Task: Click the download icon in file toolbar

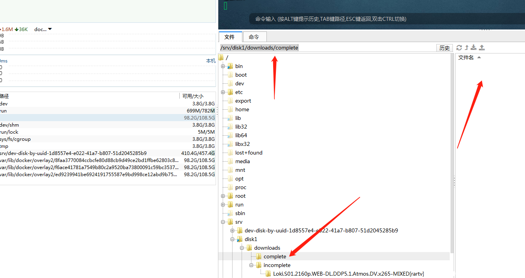Action: (474, 48)
